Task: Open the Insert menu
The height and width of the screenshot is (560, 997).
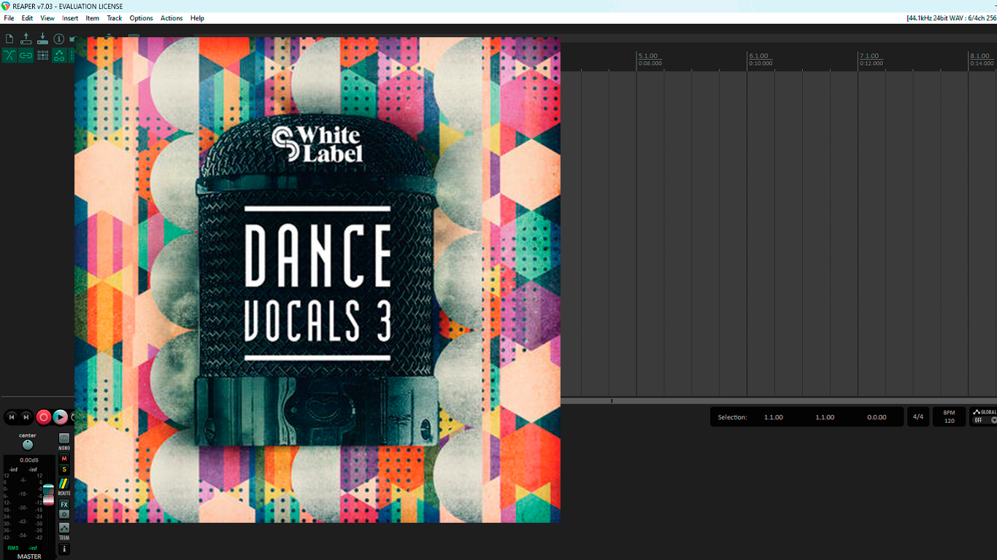Action: point(70,18)
